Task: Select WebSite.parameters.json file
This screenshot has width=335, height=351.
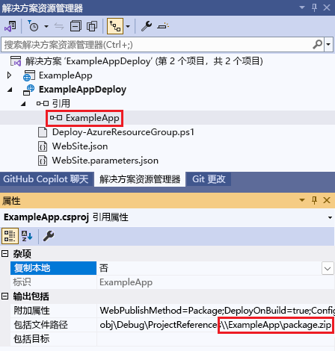Action: pyautogui.click(x=105, y=161)
